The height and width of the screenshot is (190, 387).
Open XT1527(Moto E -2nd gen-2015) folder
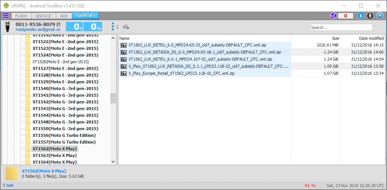65,68
